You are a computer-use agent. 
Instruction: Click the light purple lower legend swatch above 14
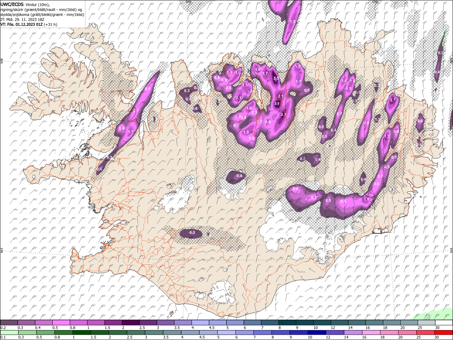pyautogui.click(x=353, y=333)
